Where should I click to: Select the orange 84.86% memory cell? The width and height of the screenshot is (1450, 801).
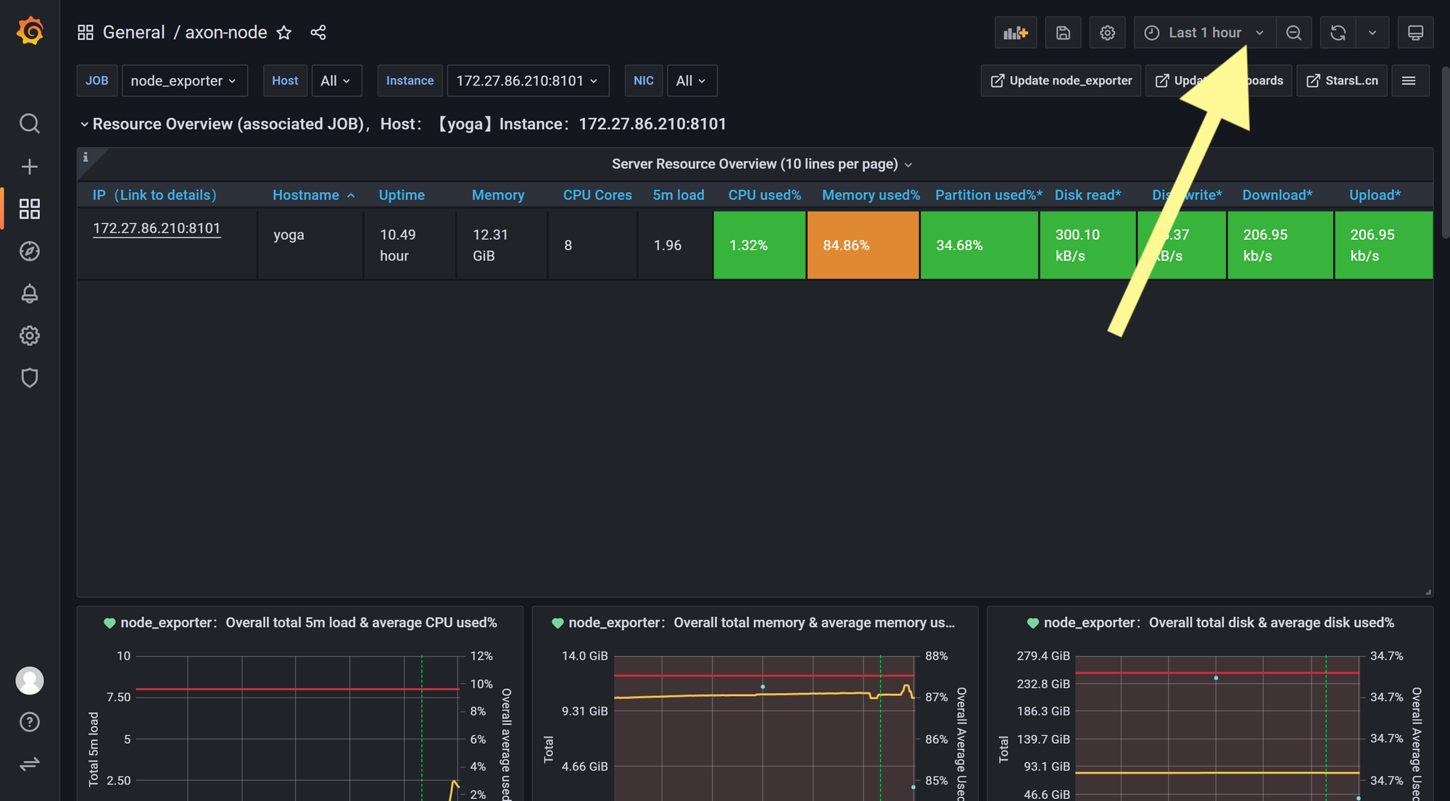click(863, 245)
